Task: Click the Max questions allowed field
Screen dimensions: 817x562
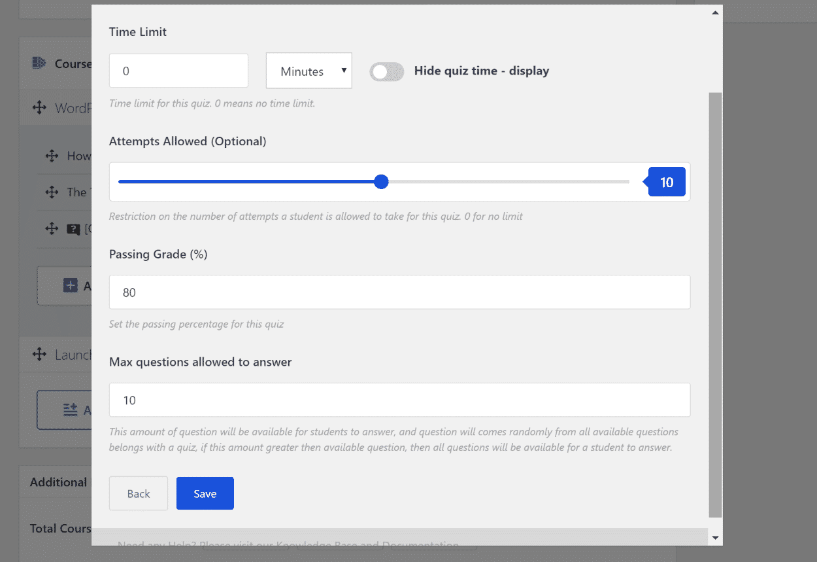Action: tap(399, 400)
